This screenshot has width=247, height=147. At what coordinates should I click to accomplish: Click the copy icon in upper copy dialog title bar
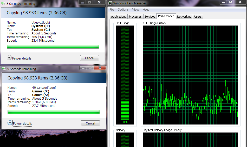3,4
